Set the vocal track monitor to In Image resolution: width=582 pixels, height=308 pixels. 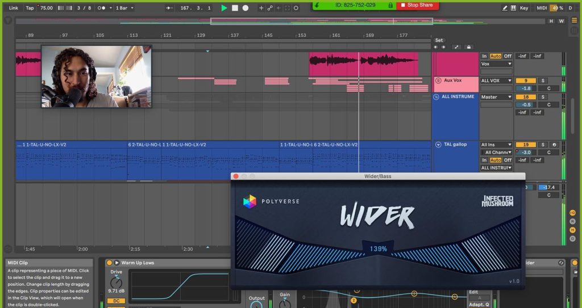coord(484,56)
